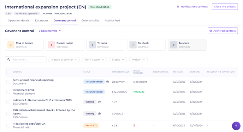Focus the Search for input field
243x132 pixels.
tap(26, 59)
